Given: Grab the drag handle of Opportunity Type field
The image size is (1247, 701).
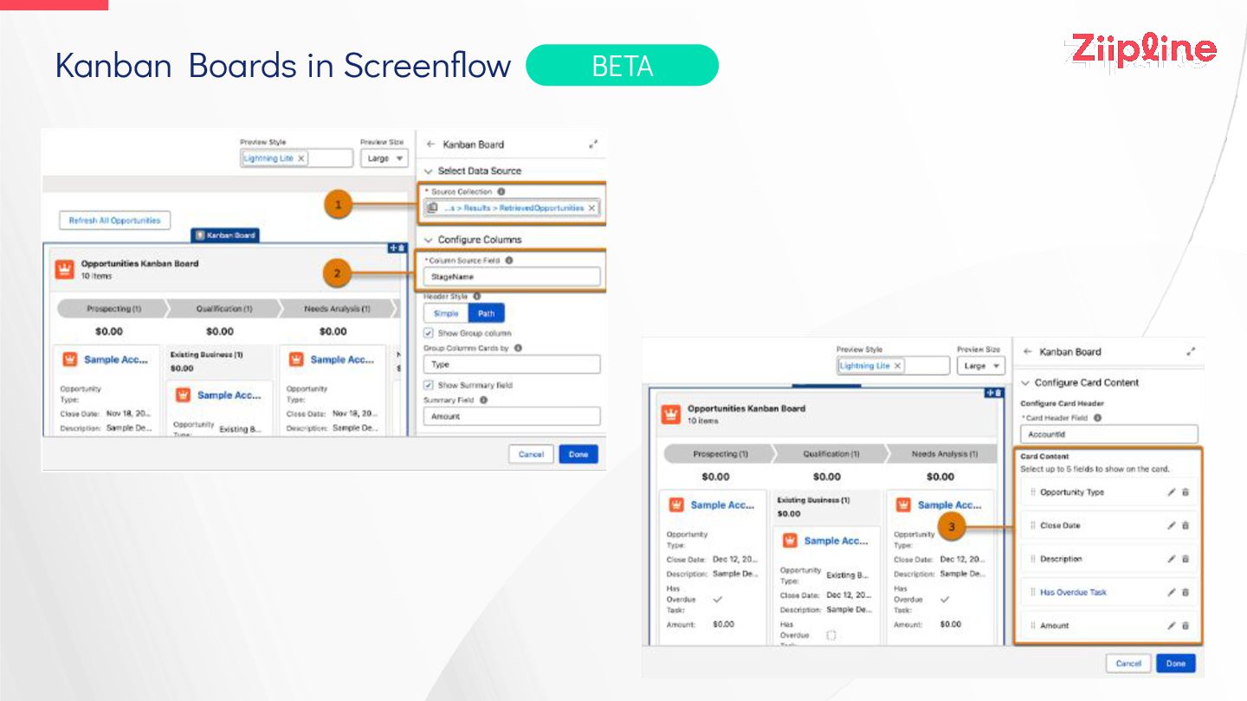Looking at the screenshot, I should (x=1033, y=492).
